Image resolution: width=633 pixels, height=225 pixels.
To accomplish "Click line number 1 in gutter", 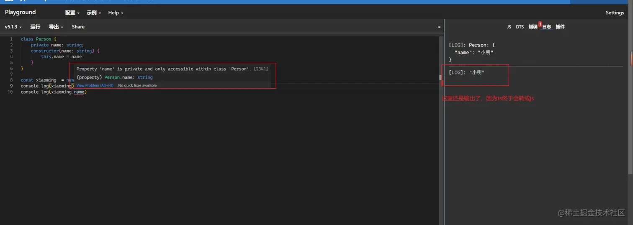I will pyautogui.click(x=11, y=39).
